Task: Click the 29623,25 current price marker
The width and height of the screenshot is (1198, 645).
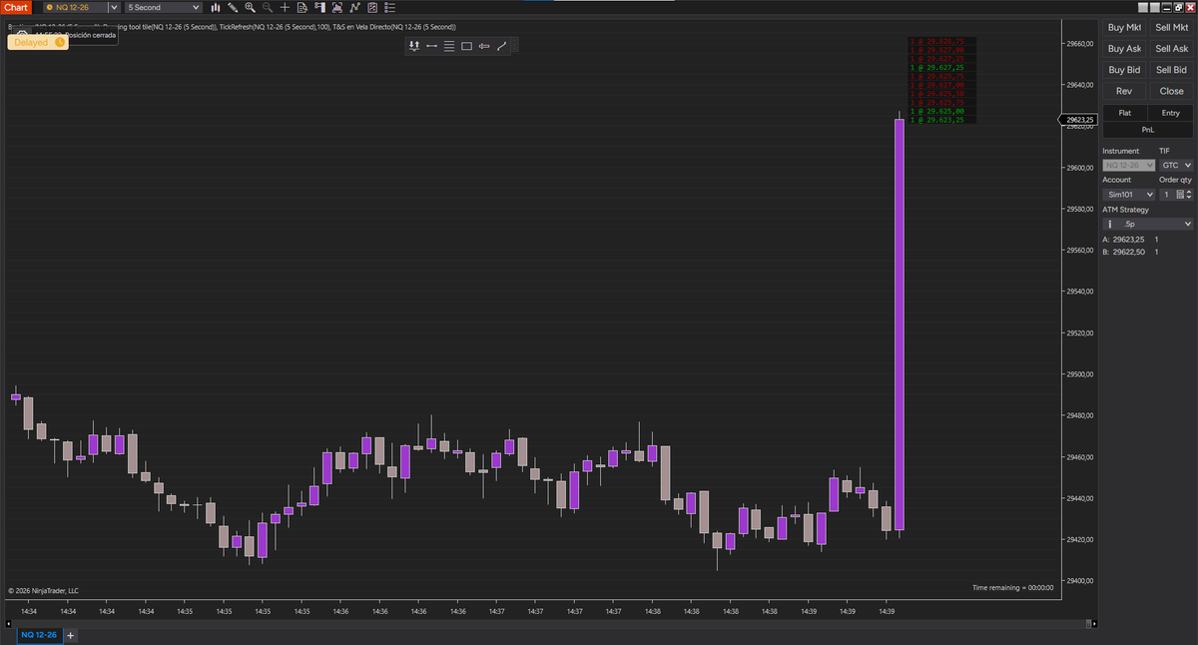Action: click(1079, 120)
